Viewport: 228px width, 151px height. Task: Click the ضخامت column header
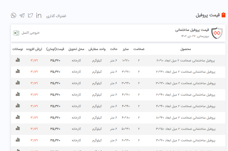(139, 49)
